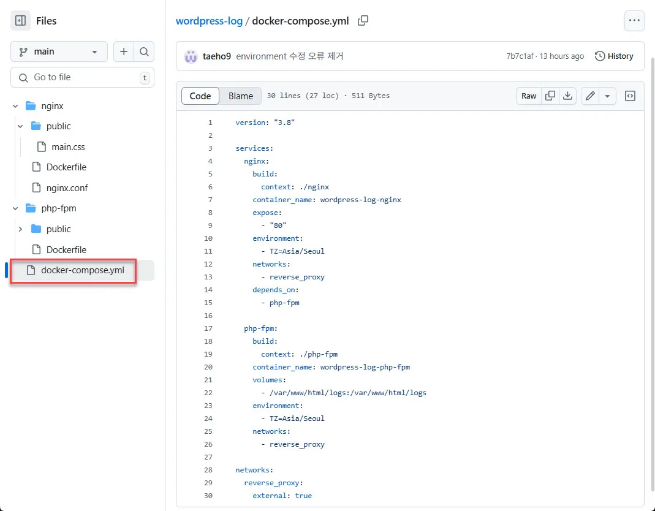The width and height of the screenshot is (655, 511).
Task: Download the raw file icon
Action: click(567, 96)
